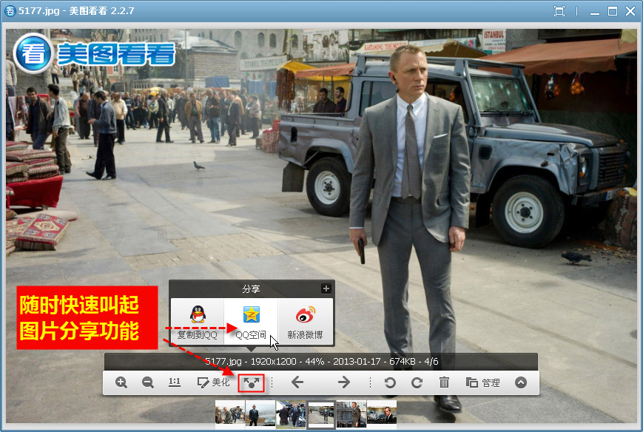Screen dimensions: 643x432
Task: Delete image with trash icon
Action: tap(444, 382)
